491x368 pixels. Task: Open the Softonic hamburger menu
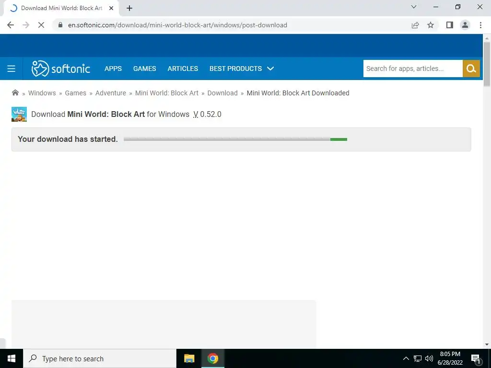coord(12,69)
